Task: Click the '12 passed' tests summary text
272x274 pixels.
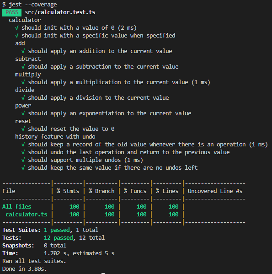Action: [59, 238]
